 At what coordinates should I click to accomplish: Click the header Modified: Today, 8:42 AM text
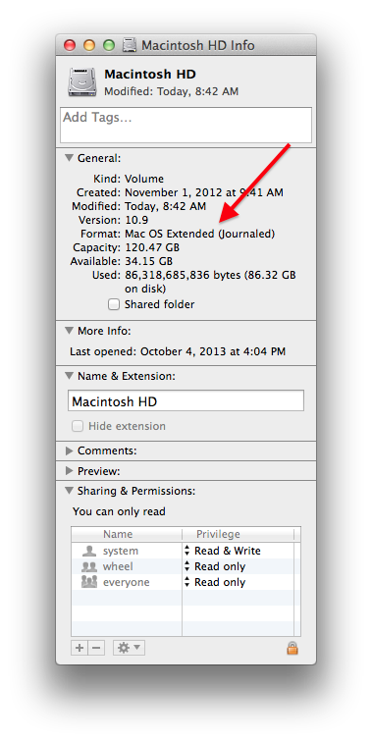click(172, 91)
